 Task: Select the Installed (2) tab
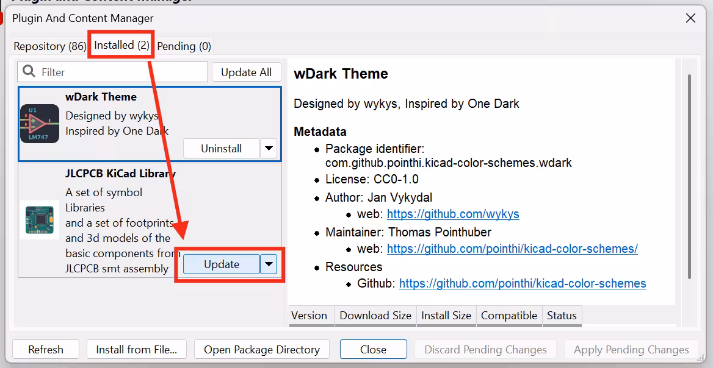[120, 46]
